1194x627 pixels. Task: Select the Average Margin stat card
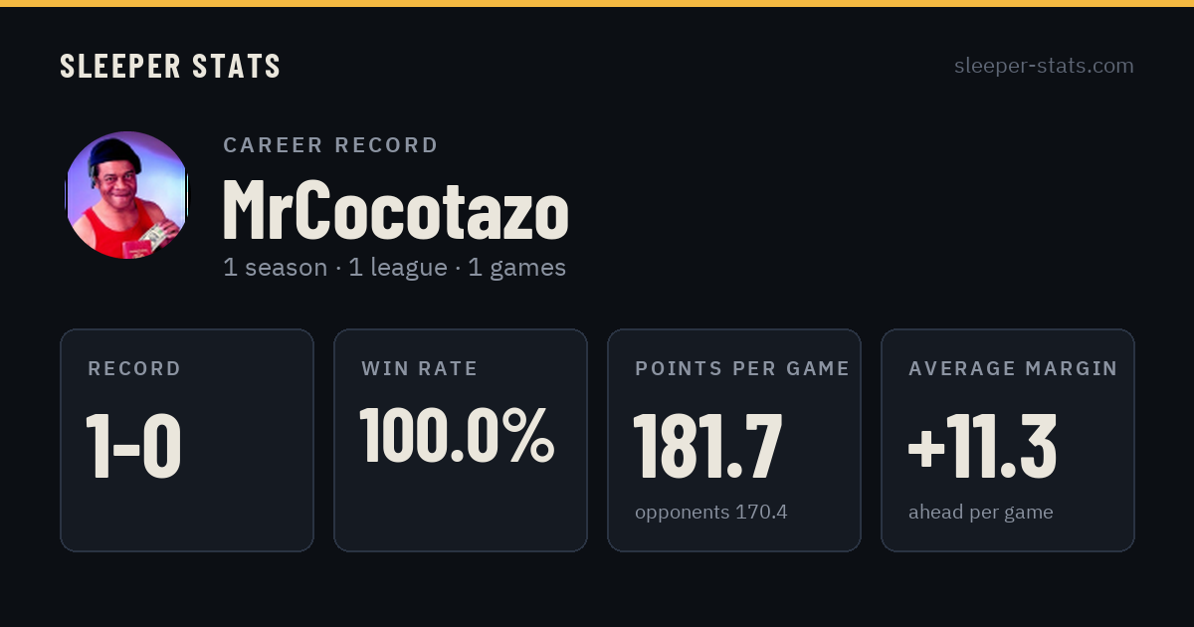1008,440
